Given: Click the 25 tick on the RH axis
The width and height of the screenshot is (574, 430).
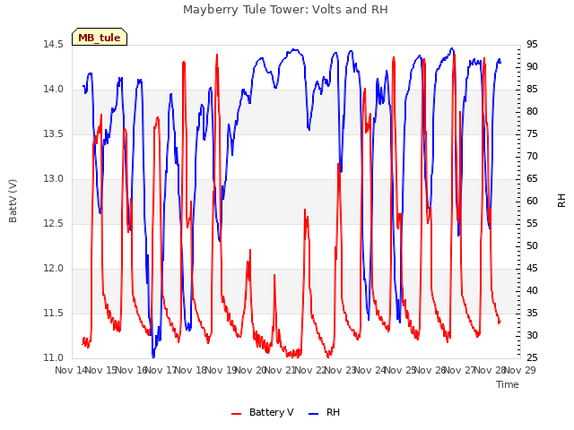Looking at the screenshot, I should [532, 357].
